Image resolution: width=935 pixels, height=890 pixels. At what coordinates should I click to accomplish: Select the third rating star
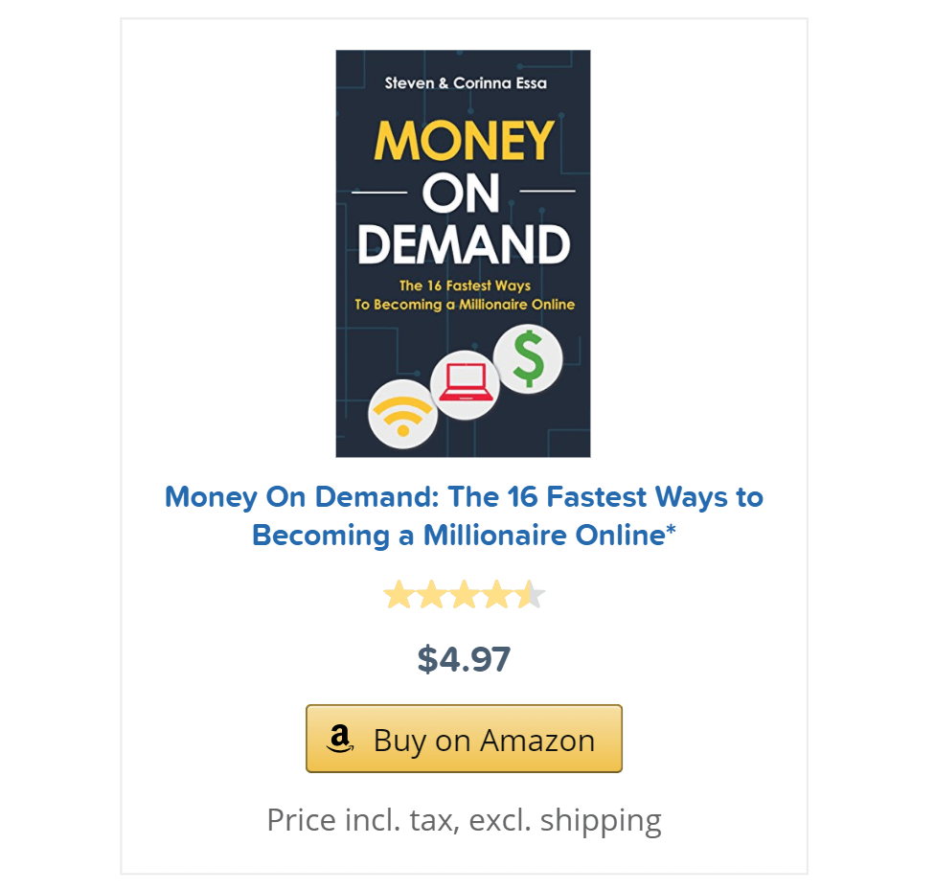[464, 594]
